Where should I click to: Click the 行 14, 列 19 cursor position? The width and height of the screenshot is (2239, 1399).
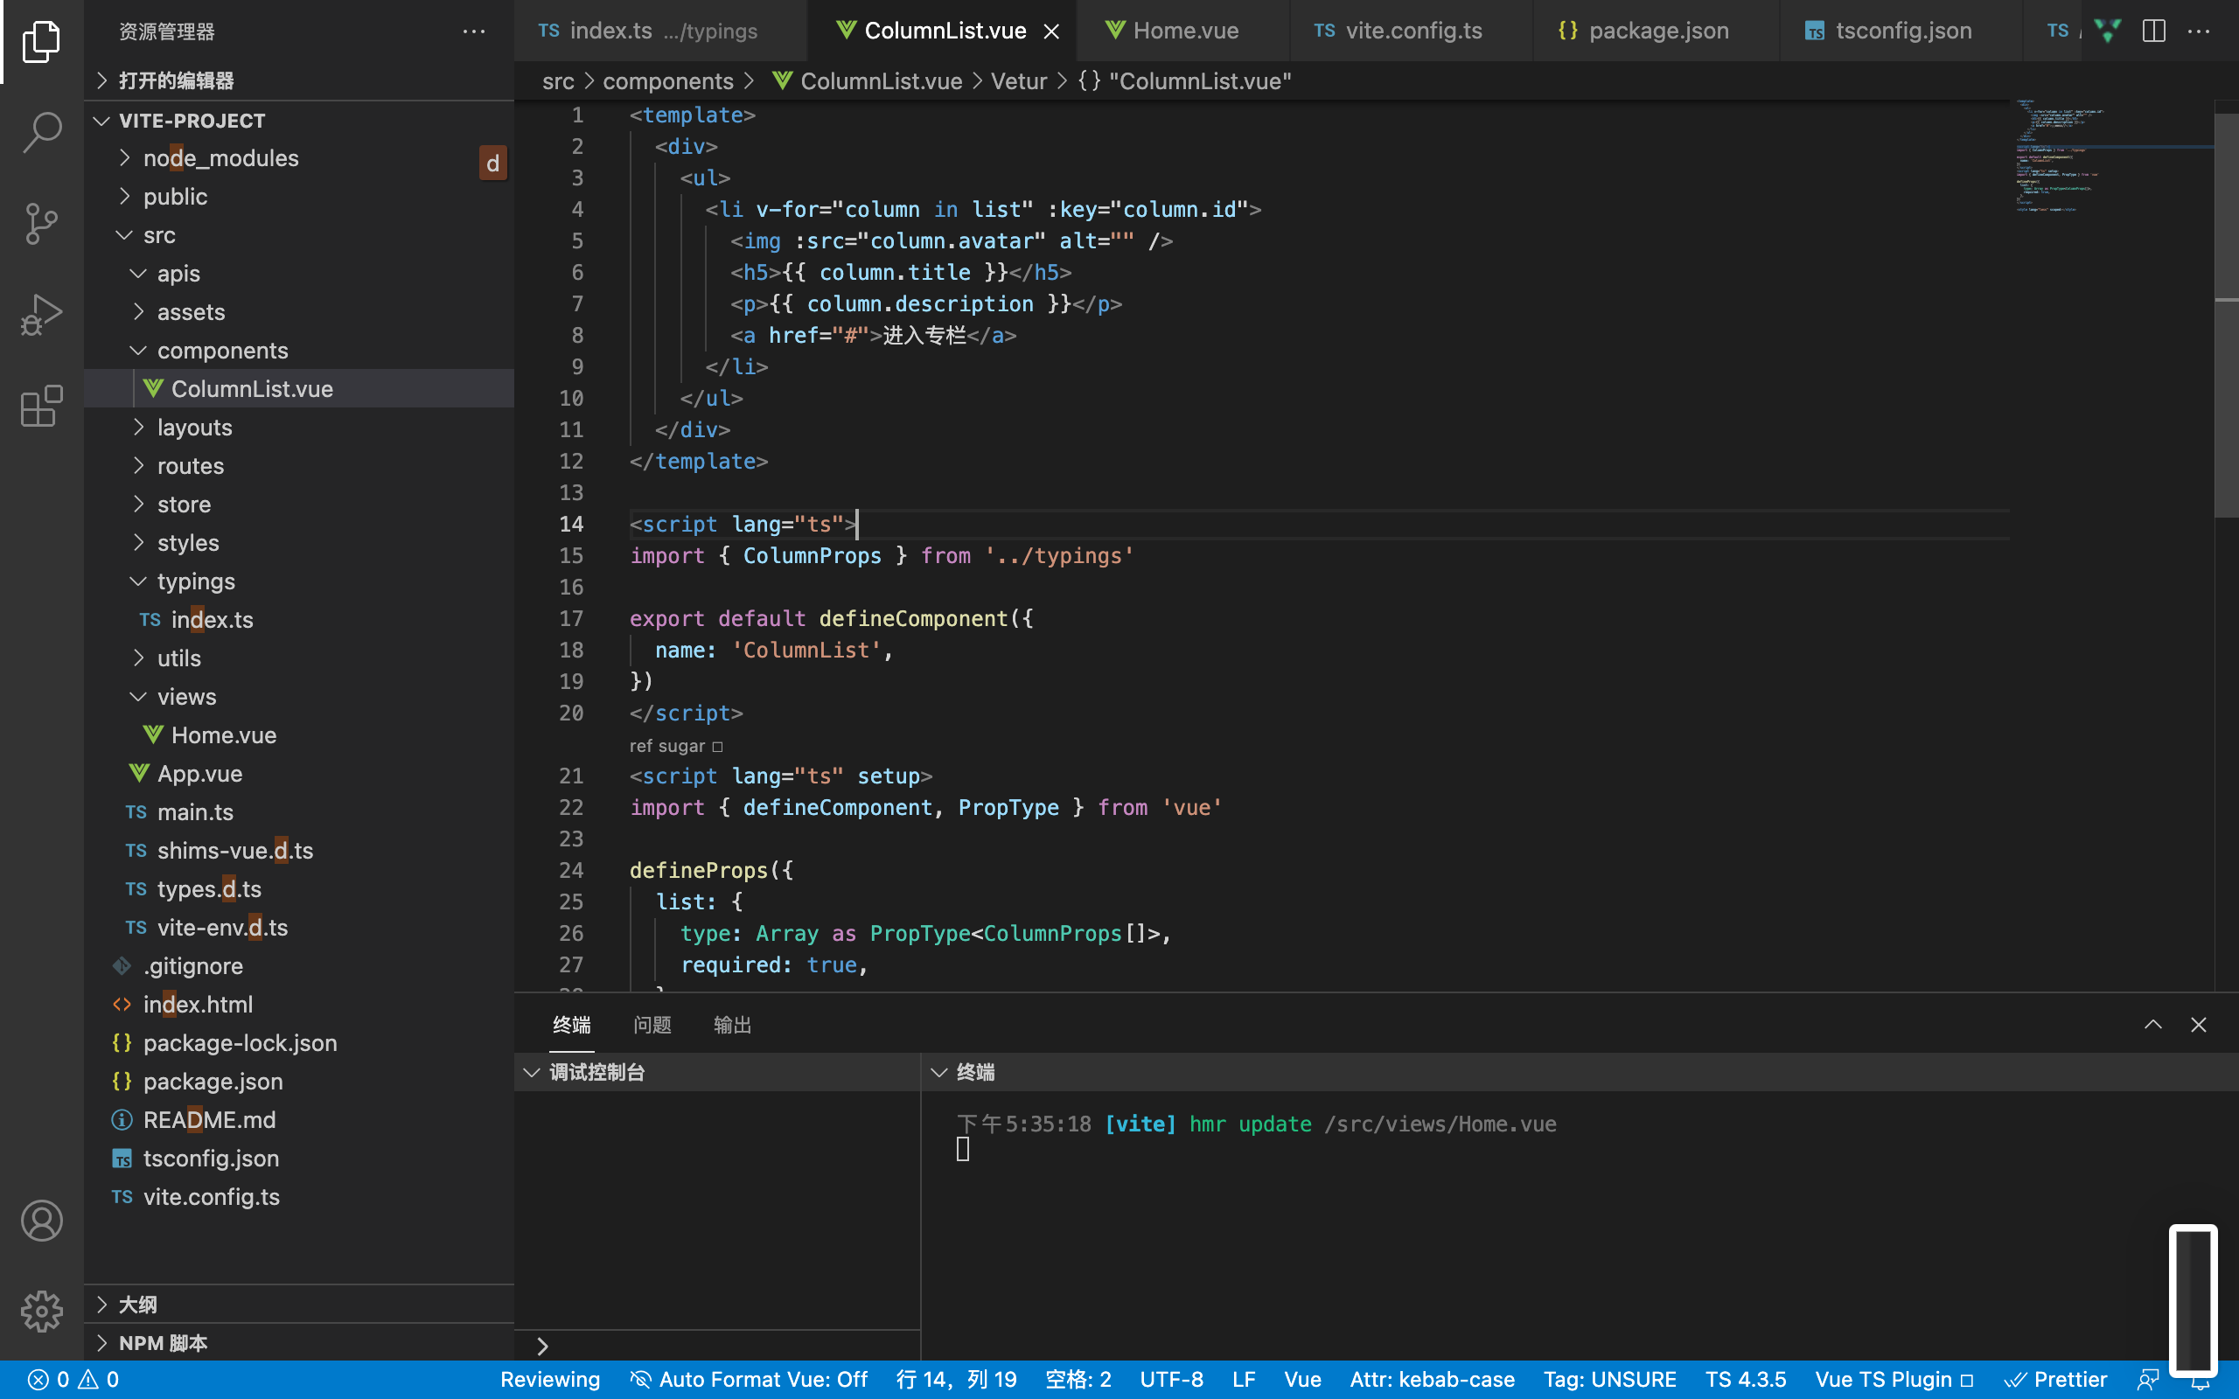[957, 1380]
